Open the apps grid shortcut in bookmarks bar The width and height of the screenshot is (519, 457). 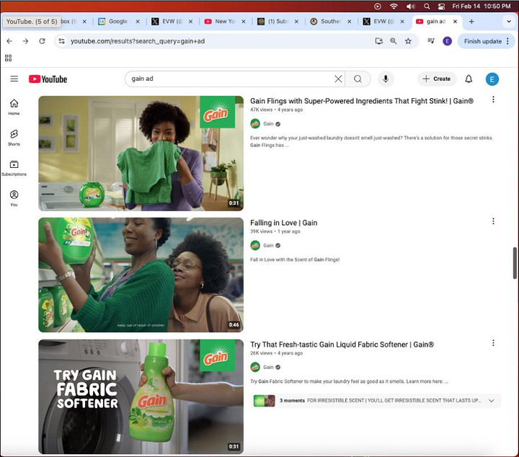tap(8, 58)
